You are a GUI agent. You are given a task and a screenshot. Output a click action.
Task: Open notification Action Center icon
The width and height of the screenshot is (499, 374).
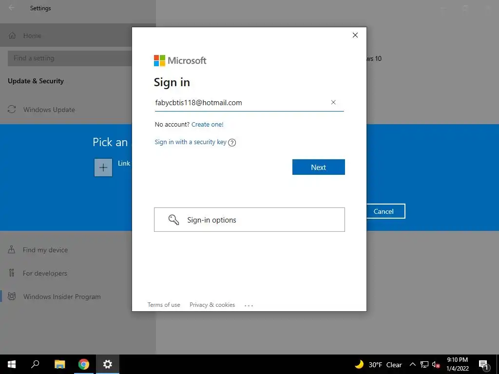pos(483,365)
